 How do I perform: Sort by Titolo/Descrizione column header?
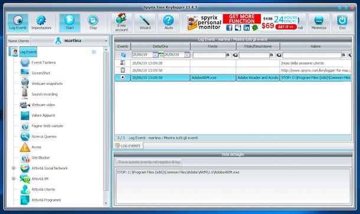(257, 47)
